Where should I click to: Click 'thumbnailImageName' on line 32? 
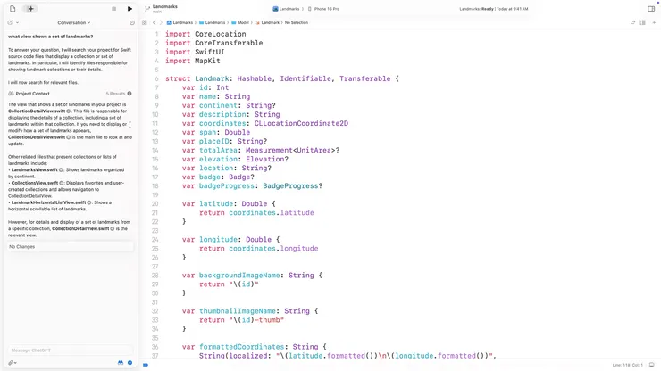(x=238, y=311)
